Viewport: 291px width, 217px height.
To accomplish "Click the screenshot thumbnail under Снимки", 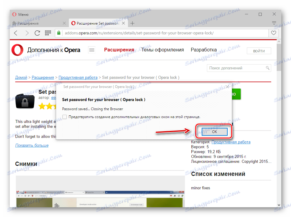I will pyautogui.click(x=100, y=191).
